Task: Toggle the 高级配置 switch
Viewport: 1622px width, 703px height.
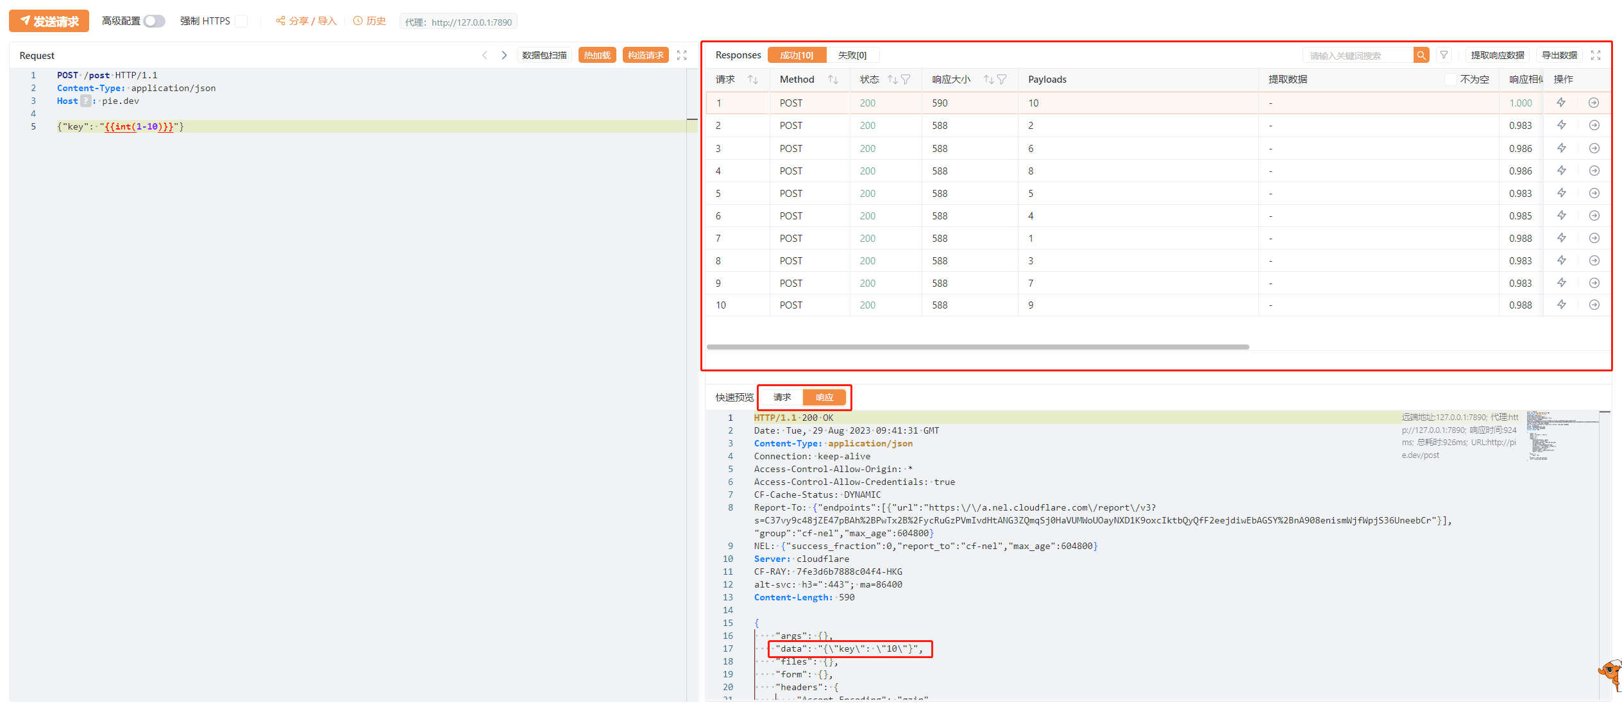Action: (154, 21)
